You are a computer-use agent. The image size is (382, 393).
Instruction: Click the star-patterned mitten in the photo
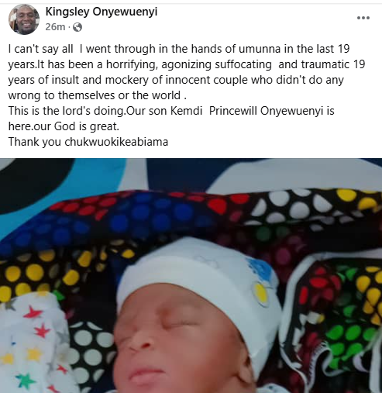coord(31,343)
